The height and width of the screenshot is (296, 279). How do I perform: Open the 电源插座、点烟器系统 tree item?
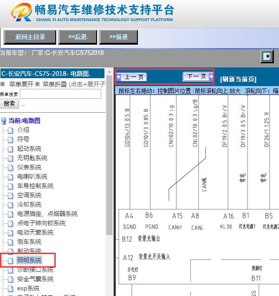(x=47, y=214)
